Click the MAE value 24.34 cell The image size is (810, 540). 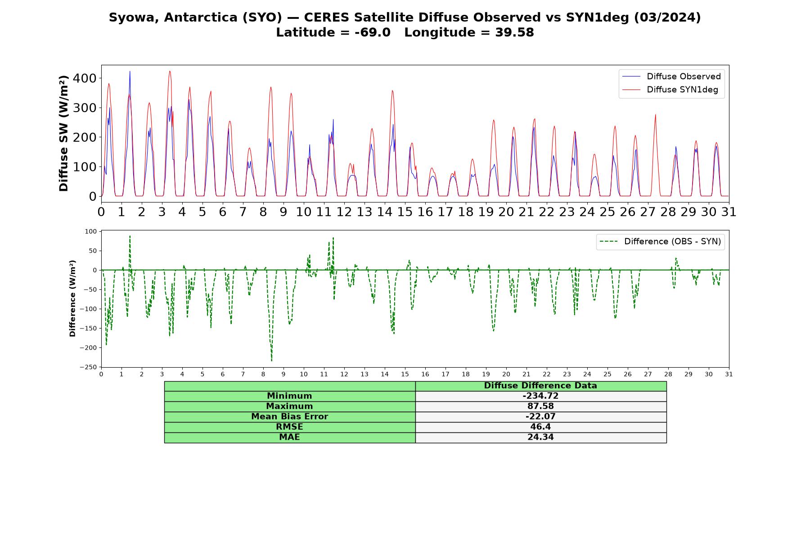click(x=540, y=437)
